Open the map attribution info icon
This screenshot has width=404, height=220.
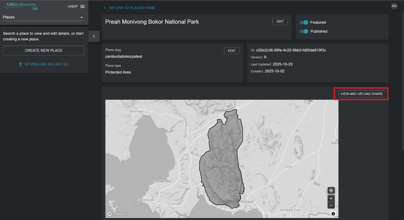click(333, 214)
